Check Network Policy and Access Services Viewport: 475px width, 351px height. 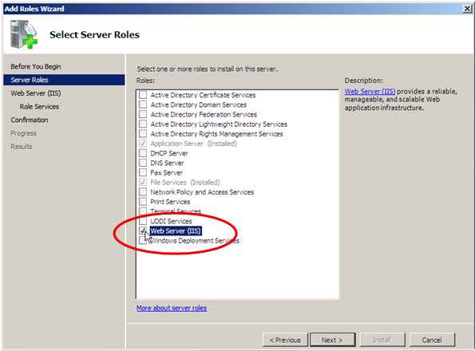click(143, 191)
